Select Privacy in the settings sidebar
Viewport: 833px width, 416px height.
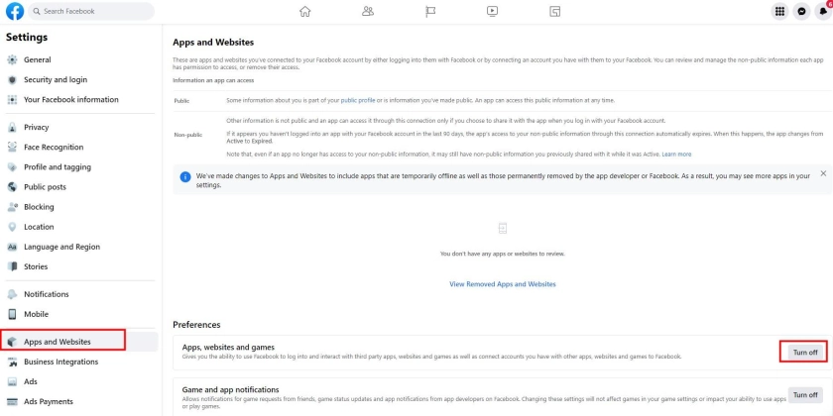click(37, 127)
